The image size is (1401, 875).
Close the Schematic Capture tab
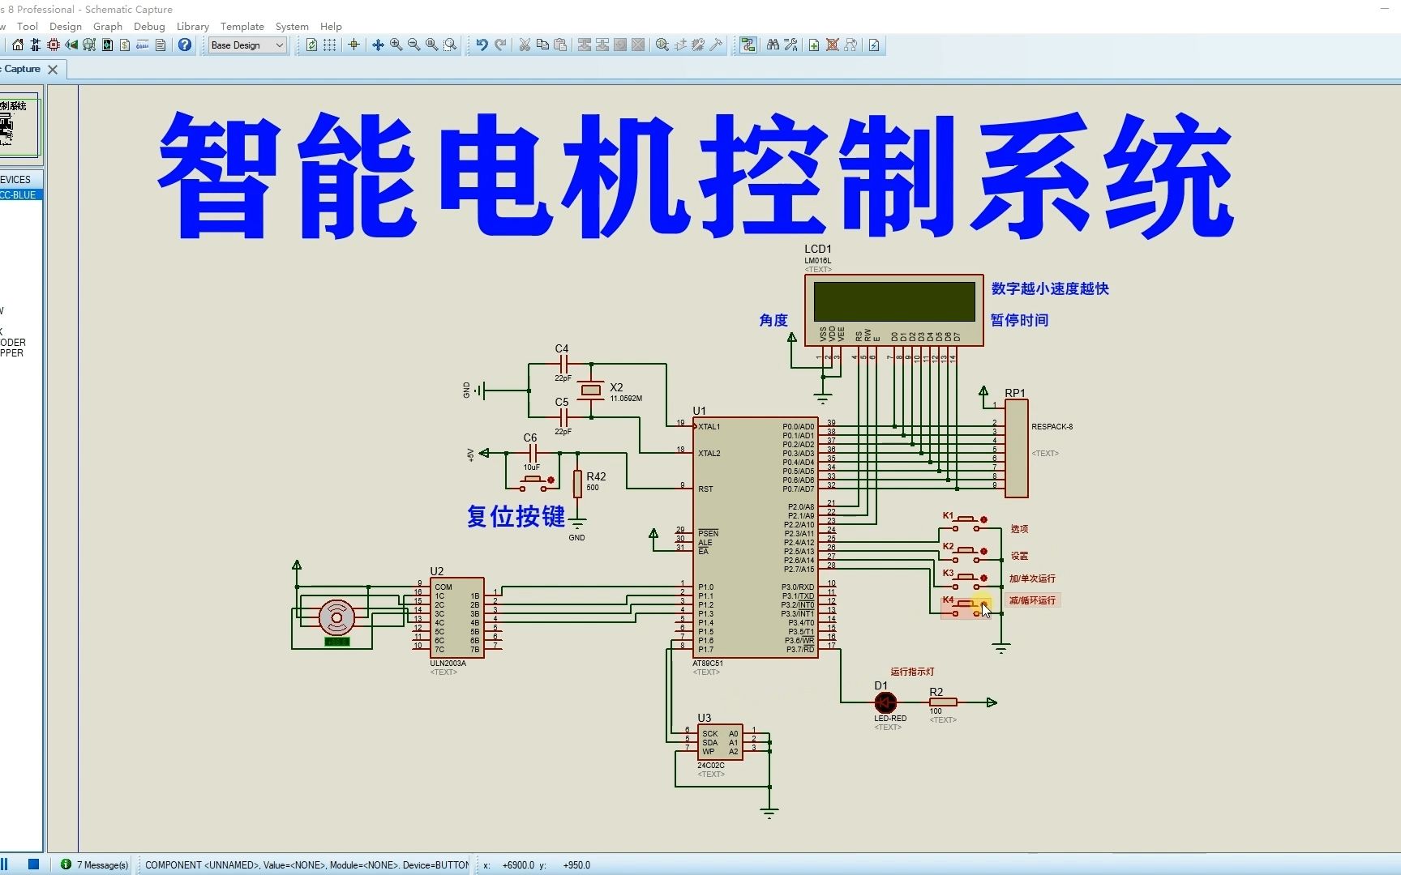pyautogui.click(x=53, y=70)
